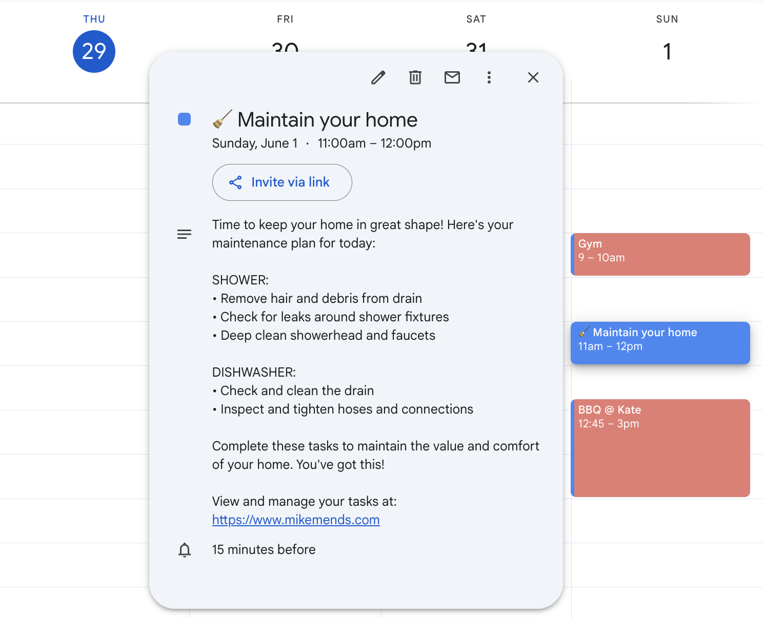
Task: Click the broom emoji beside the title
Action: coord(223,119)
